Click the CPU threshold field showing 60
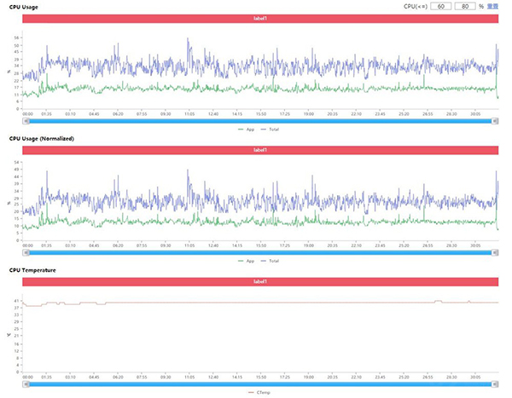This screenshot has height=398, width=512. (440, 6)
